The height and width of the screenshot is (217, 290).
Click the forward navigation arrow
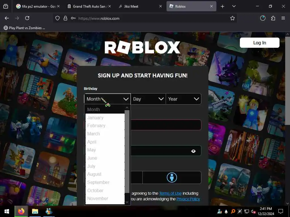click(x=17, y=18)
